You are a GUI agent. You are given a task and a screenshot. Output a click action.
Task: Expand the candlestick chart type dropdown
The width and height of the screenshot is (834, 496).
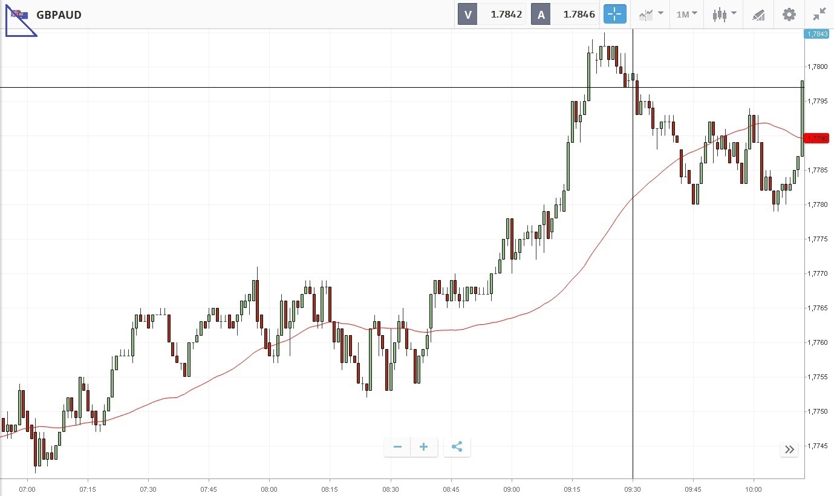(724, 15)
